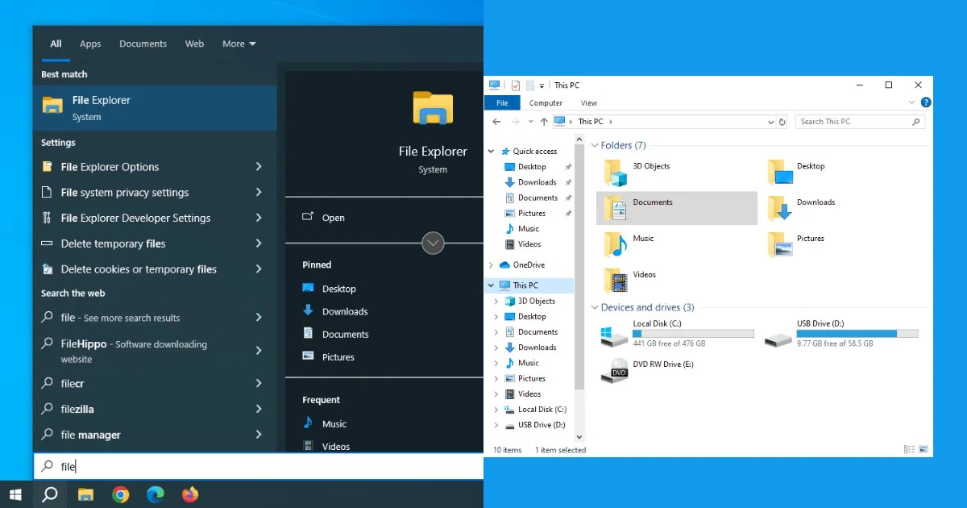This screenshot has width=967, height=508.
Task: Go back in the File Explorer window
Action: coord(496,122)
